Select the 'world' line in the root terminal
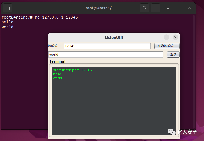 click(7, 27)
